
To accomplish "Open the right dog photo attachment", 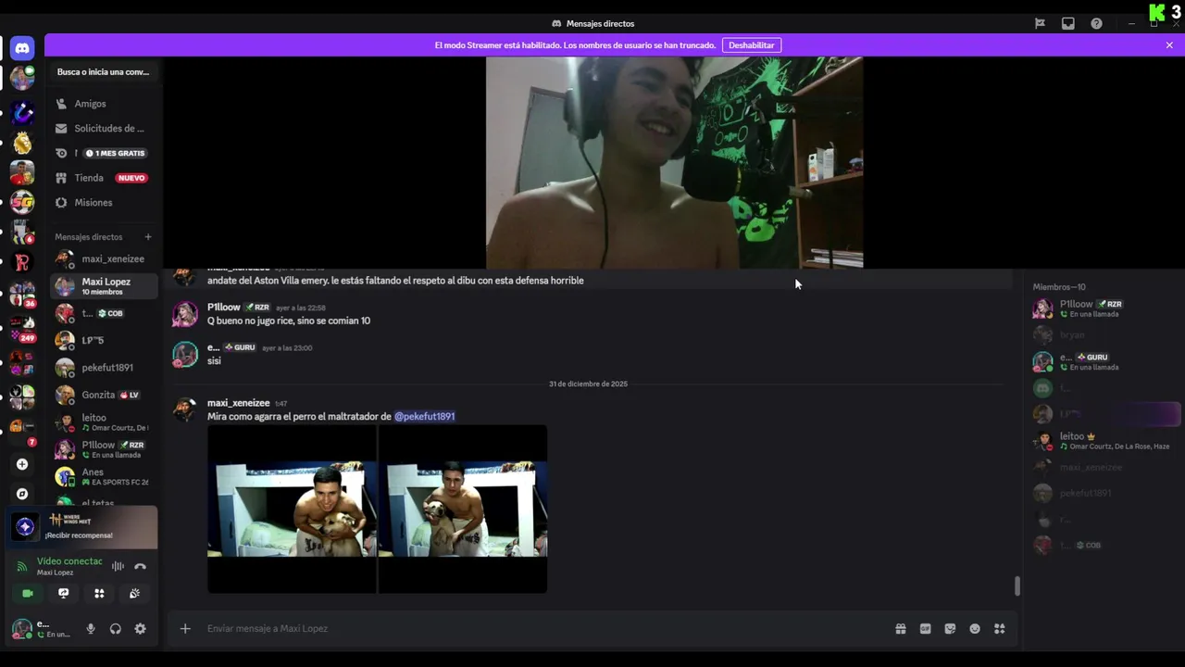I will coord(463,509).
